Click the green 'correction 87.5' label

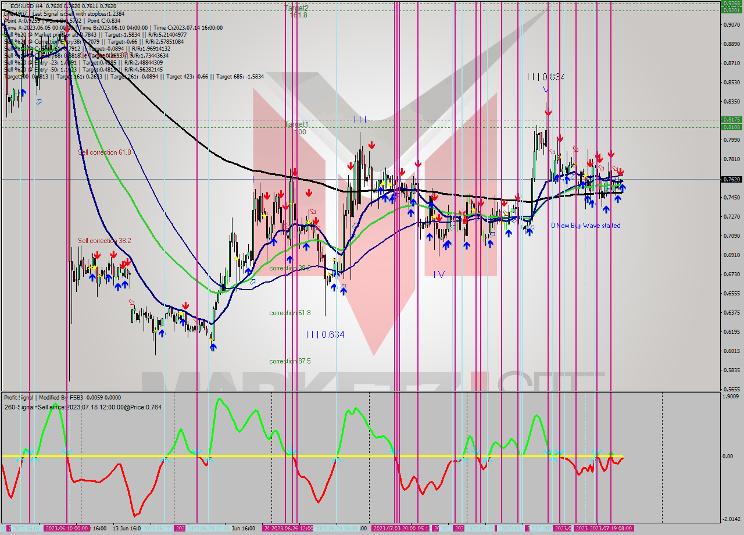click(289, 361)
